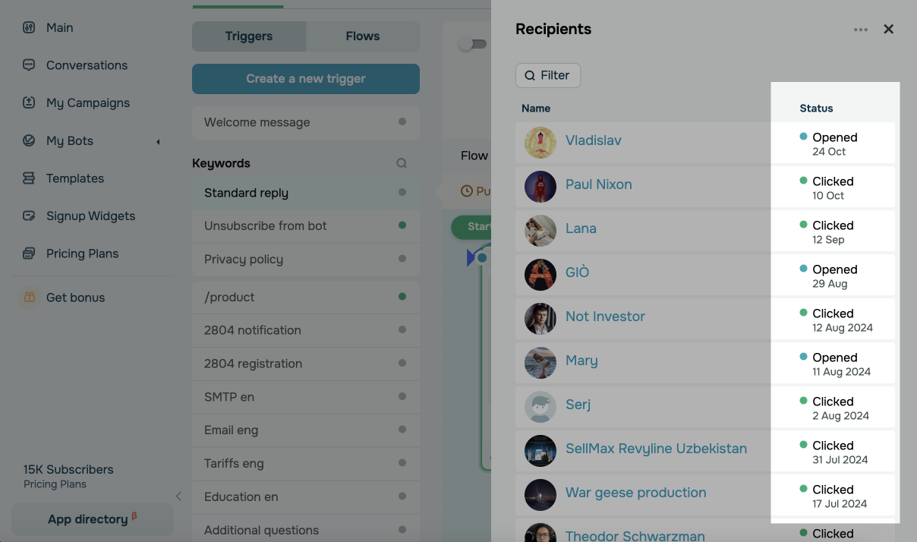Click the Templates icon in sidebar
The width and height of the screenshot is (917, 542).
(x=29, y=178)
